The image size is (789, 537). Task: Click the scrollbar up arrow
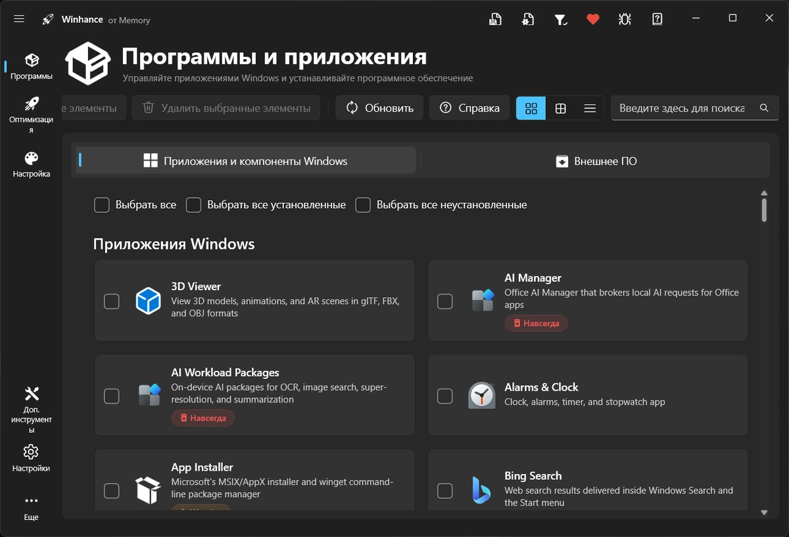coord(764,193)
